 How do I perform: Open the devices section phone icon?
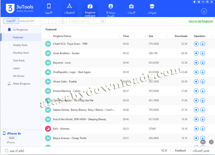coord(49,9)
